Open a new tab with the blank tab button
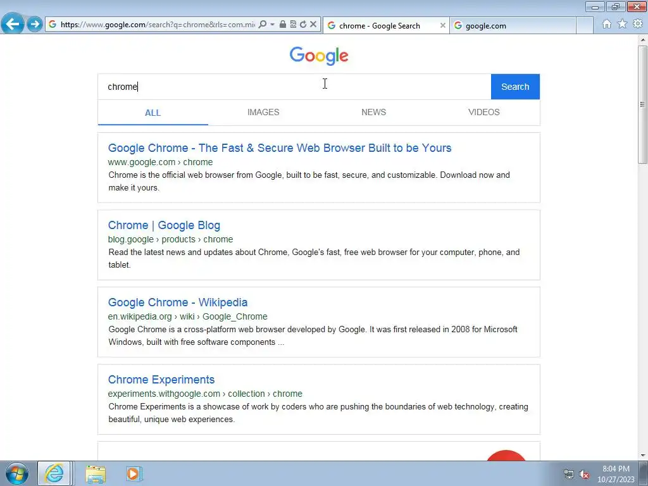648x486 pixels. coord(585,25)
